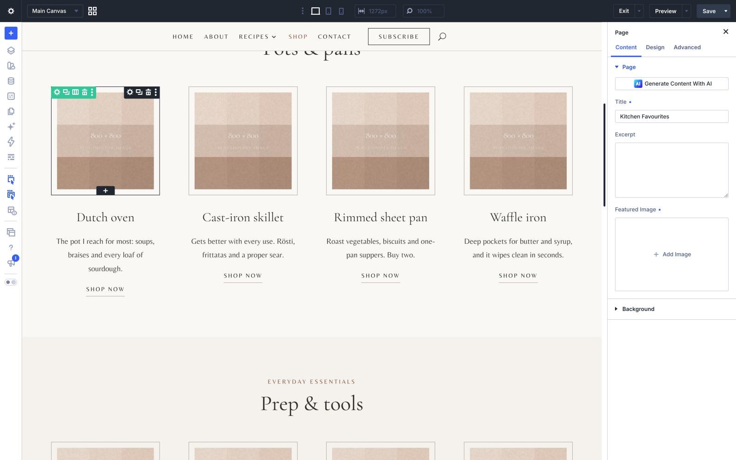The width and height of the screenshot is (736, 460).
Task: Open the canvas grid view icon
Action: pos(92,11)
